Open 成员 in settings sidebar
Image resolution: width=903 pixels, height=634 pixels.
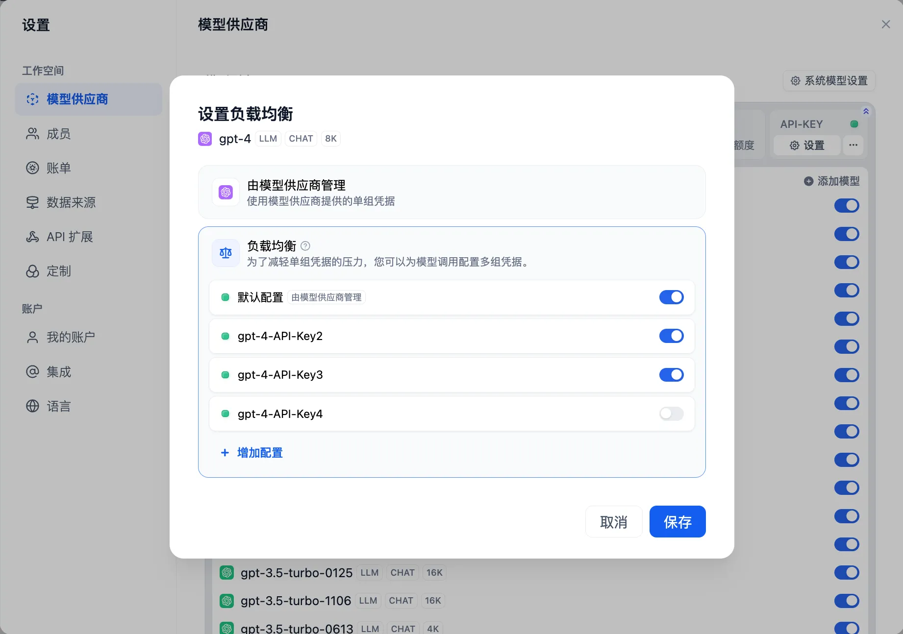pos(58,134)
